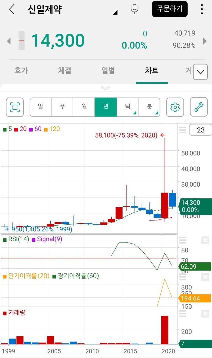The height and width of the screenshot is (358, 212).
Task: Tap the Signal(9) legend label
Action: (x=49, y=239)
